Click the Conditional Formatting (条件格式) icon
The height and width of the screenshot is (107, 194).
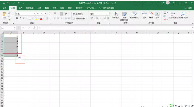(116, 14)
